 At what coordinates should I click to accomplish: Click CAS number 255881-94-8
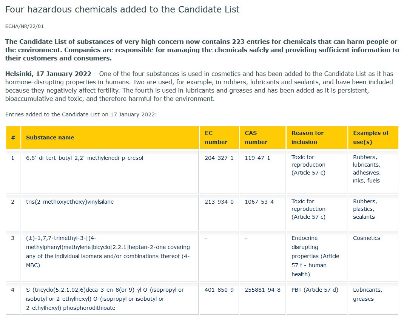(262, 290)
